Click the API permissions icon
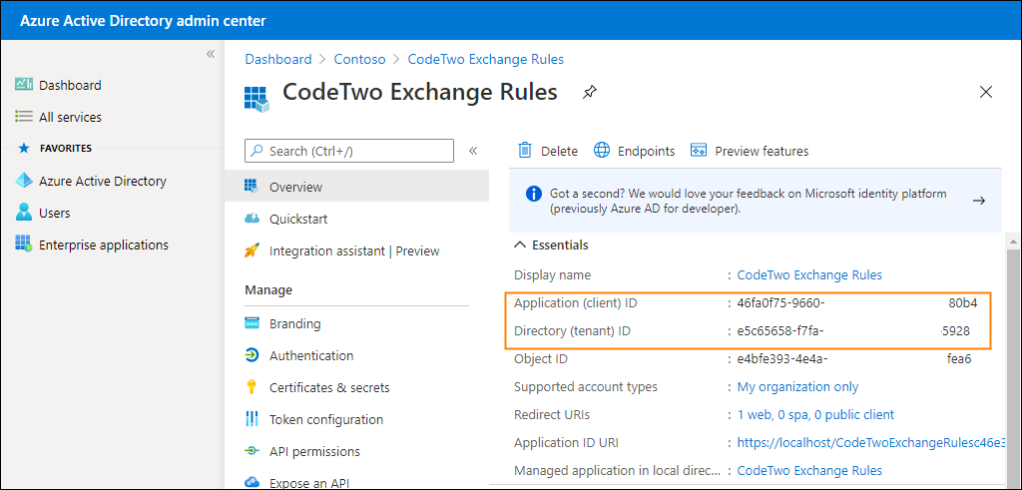Screen dimensions: 1022x490 [x=252, y=451]
